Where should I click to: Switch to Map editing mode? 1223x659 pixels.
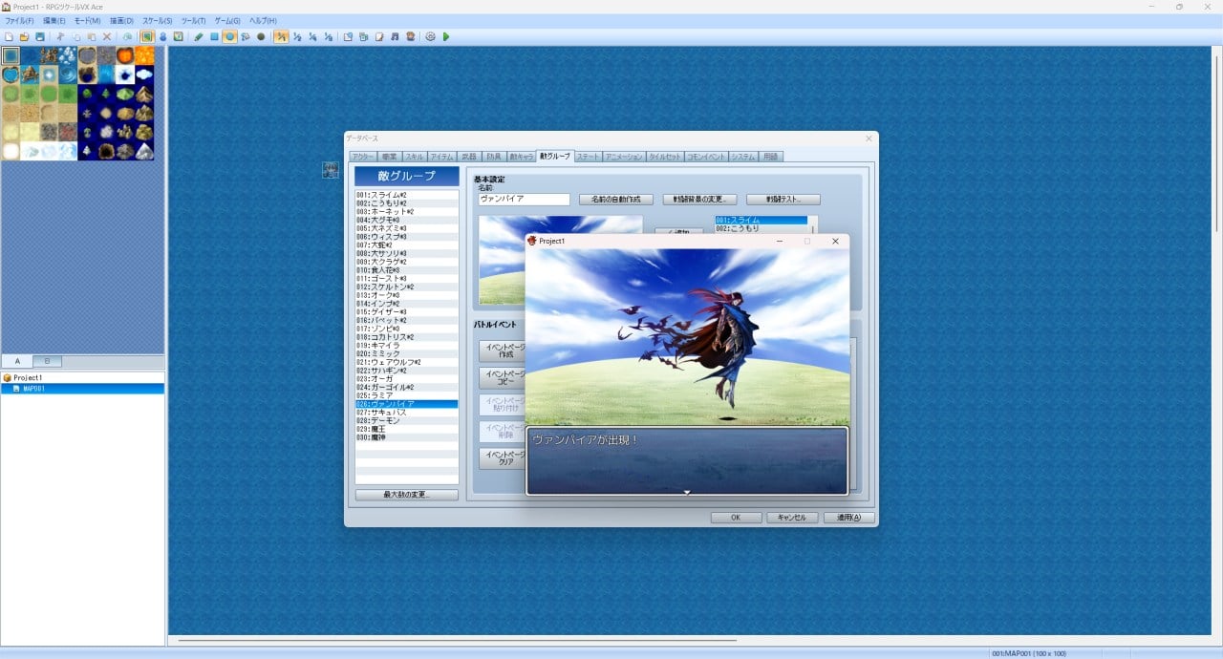148,36
